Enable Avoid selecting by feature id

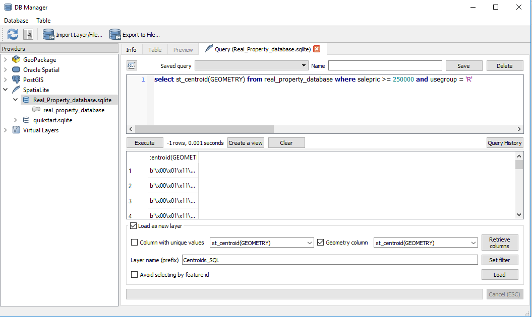point(134,275)
